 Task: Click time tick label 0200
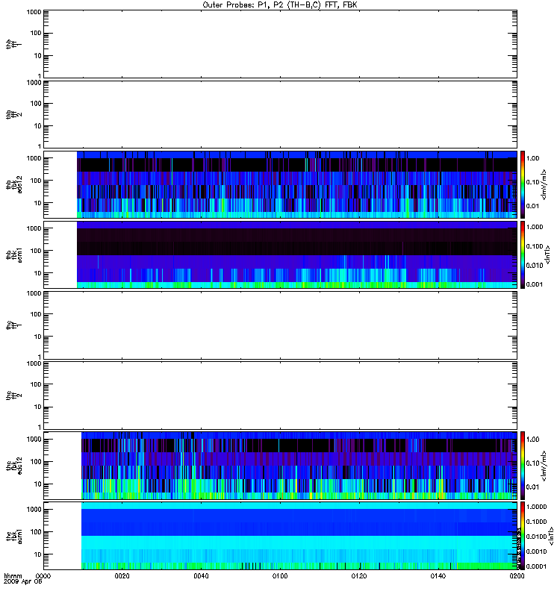517,576
